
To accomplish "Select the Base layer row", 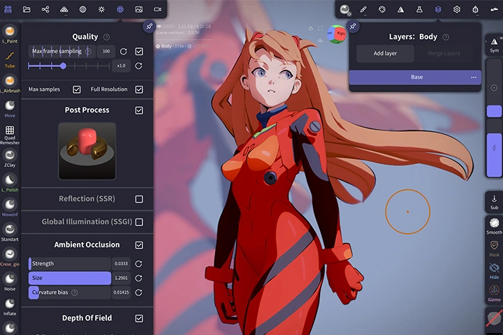I will pos(415,77).
